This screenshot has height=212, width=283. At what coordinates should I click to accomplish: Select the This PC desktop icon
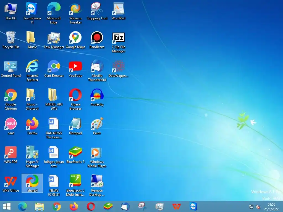pos(11,11)
